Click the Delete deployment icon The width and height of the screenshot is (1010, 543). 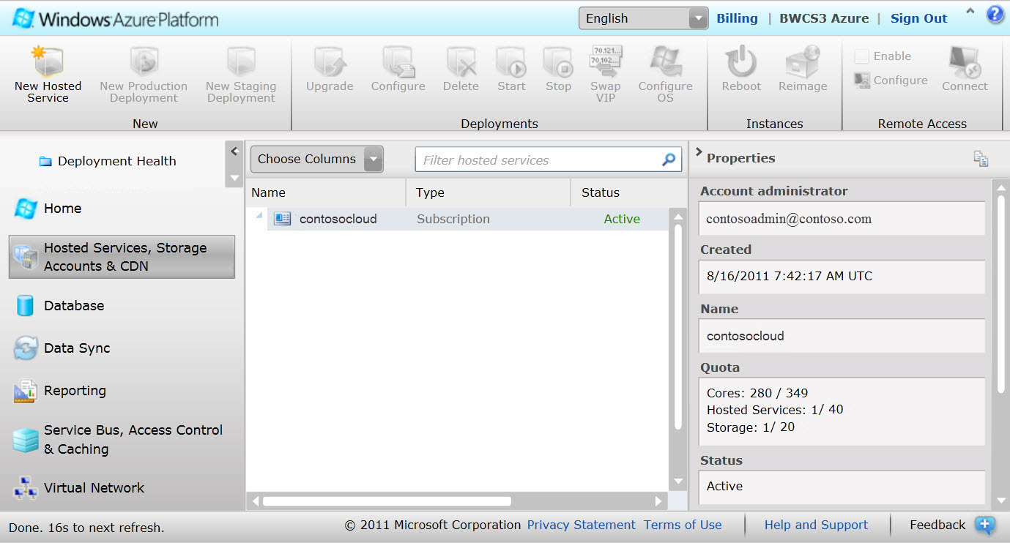coord(461,62)
